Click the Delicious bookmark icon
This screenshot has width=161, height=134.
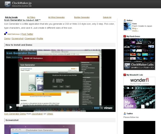pos(6,34)
